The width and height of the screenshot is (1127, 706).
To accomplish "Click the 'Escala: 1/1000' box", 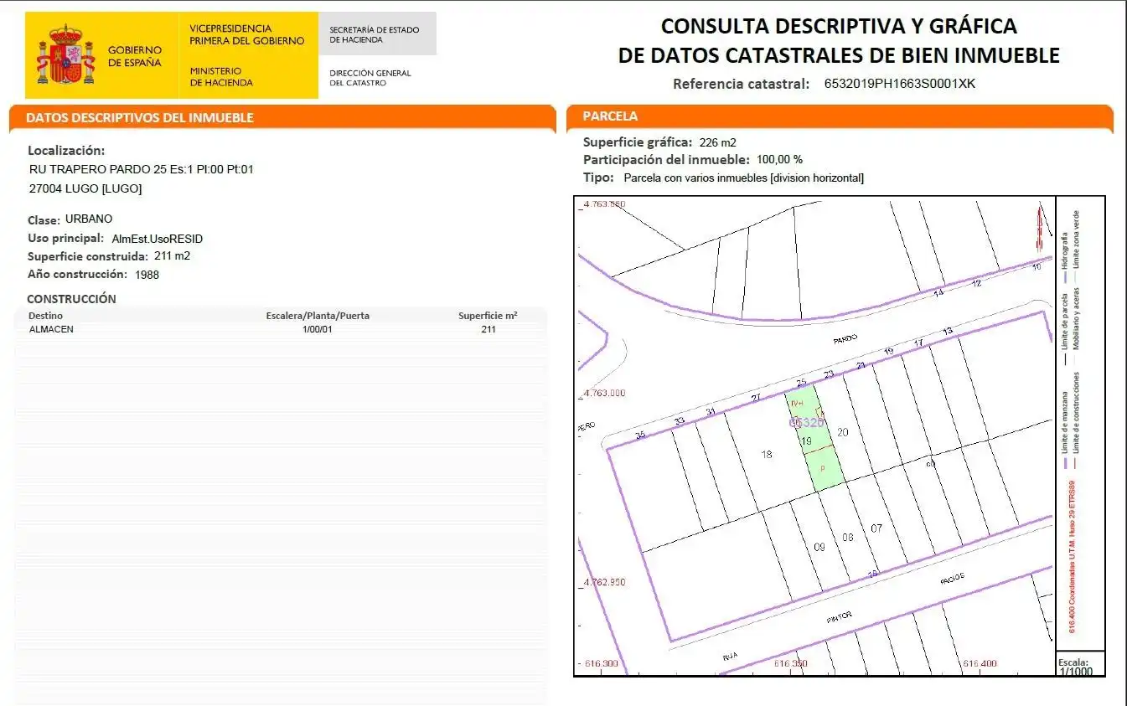I will [x=1081, y=665].
